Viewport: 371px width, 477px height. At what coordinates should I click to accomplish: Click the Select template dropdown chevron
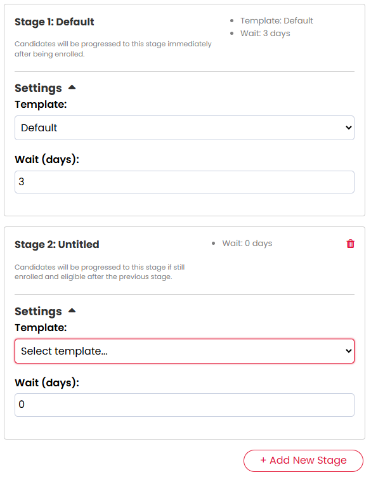pyautogui.click(x=349, y=351)
